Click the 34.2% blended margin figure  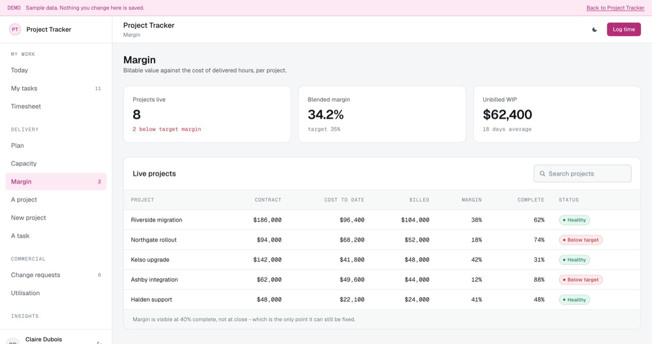pos(325,115)
